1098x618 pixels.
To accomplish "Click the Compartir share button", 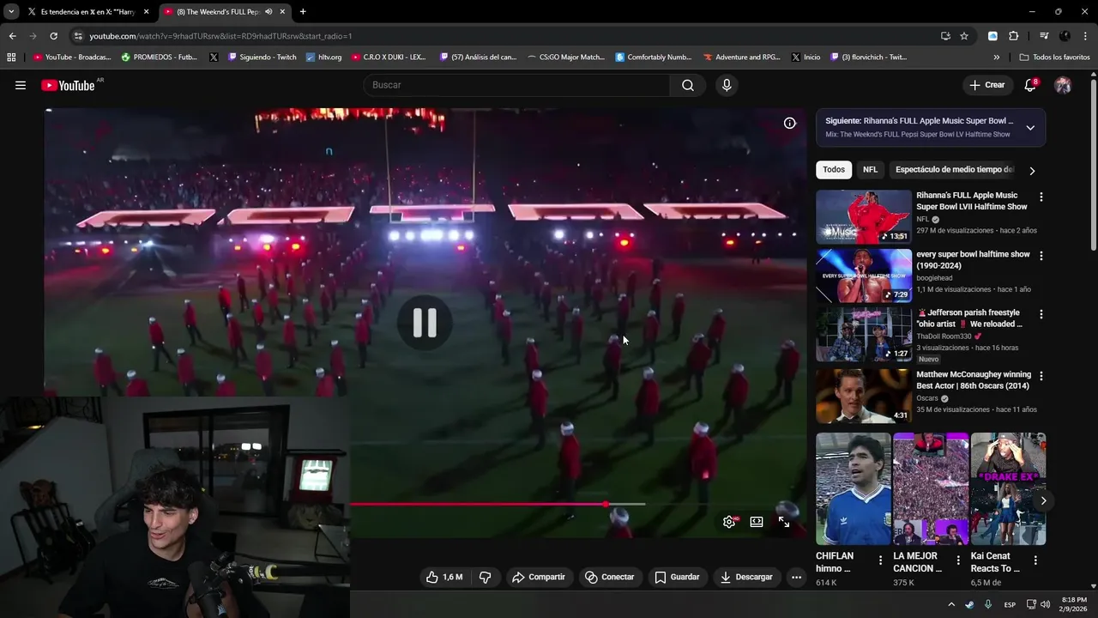I will click(539, 577).
